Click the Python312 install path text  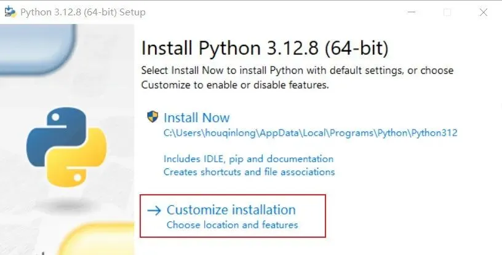coord(310,132)
